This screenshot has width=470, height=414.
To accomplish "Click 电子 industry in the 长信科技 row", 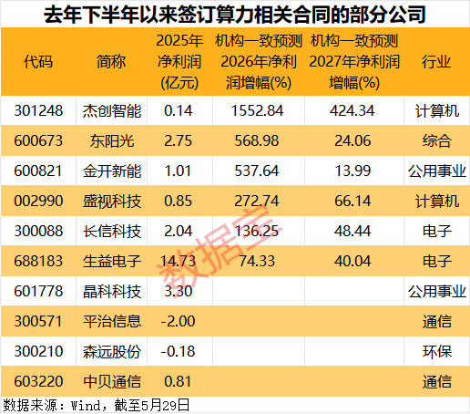I will [436, 231].
